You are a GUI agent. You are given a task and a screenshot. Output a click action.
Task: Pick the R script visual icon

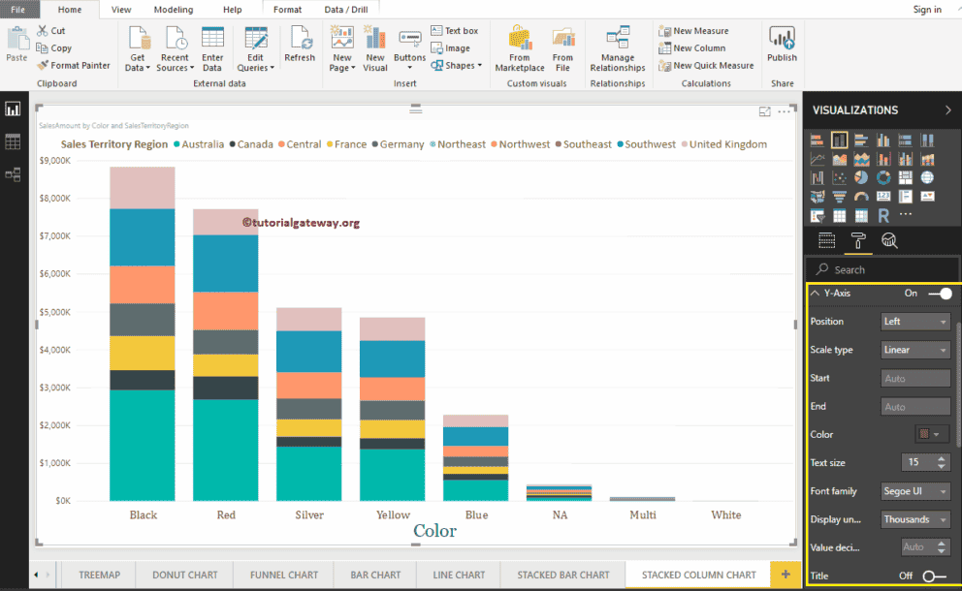[x=883, y=215]
